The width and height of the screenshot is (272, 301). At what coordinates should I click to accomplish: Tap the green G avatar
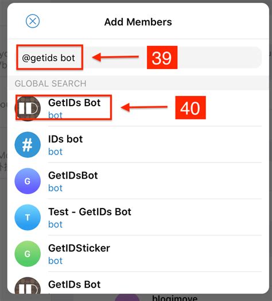coord(28,254)
